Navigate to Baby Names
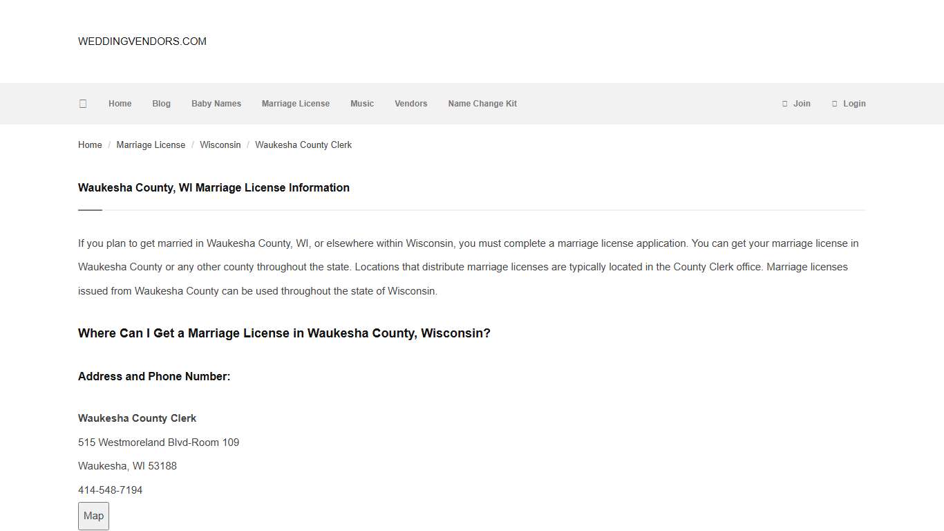The height and width of the screenshot is (531, 944). [216, 103]
